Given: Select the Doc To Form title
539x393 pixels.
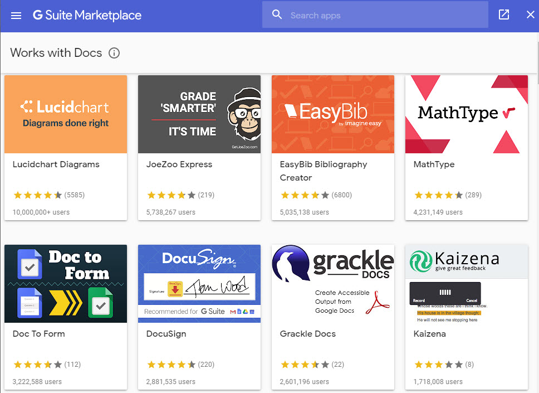Looking at the screenshot, I should coord(39,334).
